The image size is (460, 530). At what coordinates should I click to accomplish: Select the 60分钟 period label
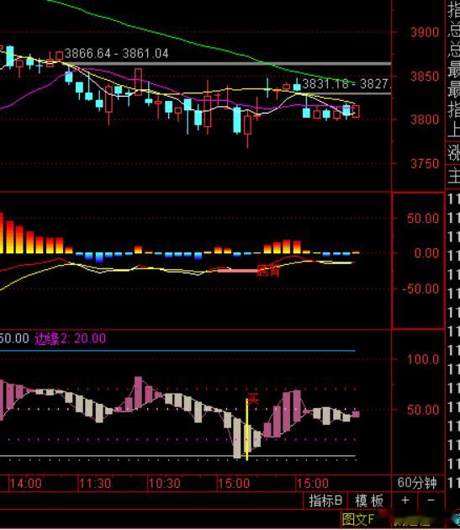click(417, 483)
